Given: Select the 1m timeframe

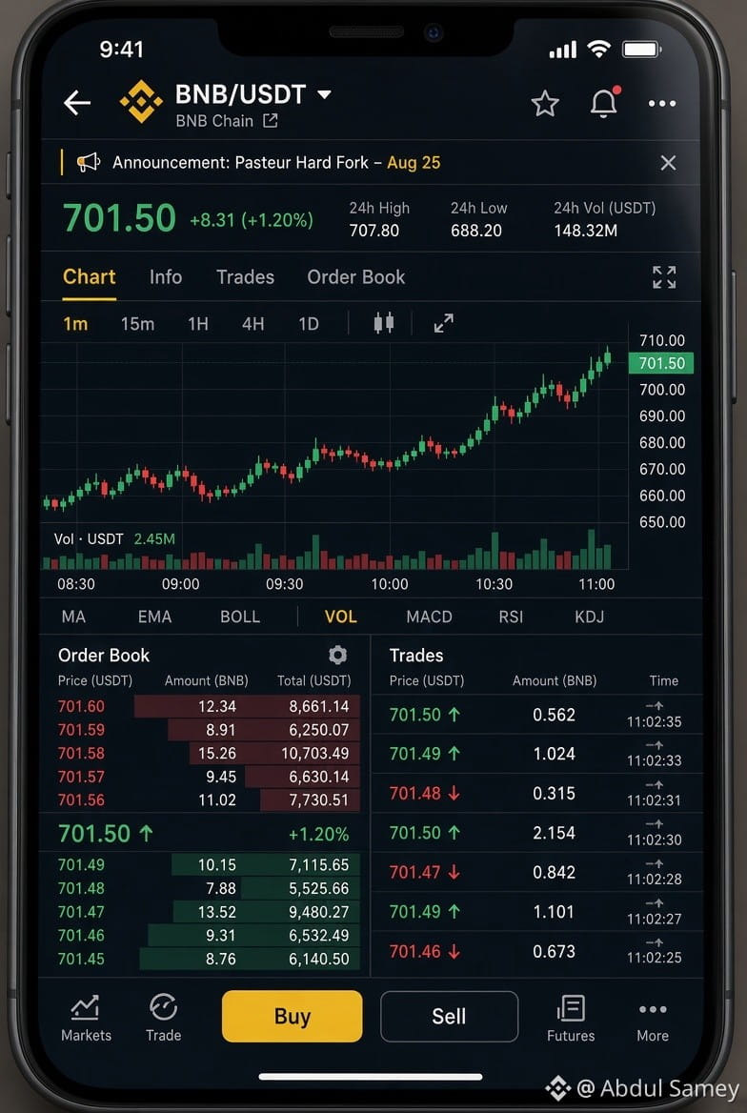Looking at the screenshot, I should (x=75, y=324).
